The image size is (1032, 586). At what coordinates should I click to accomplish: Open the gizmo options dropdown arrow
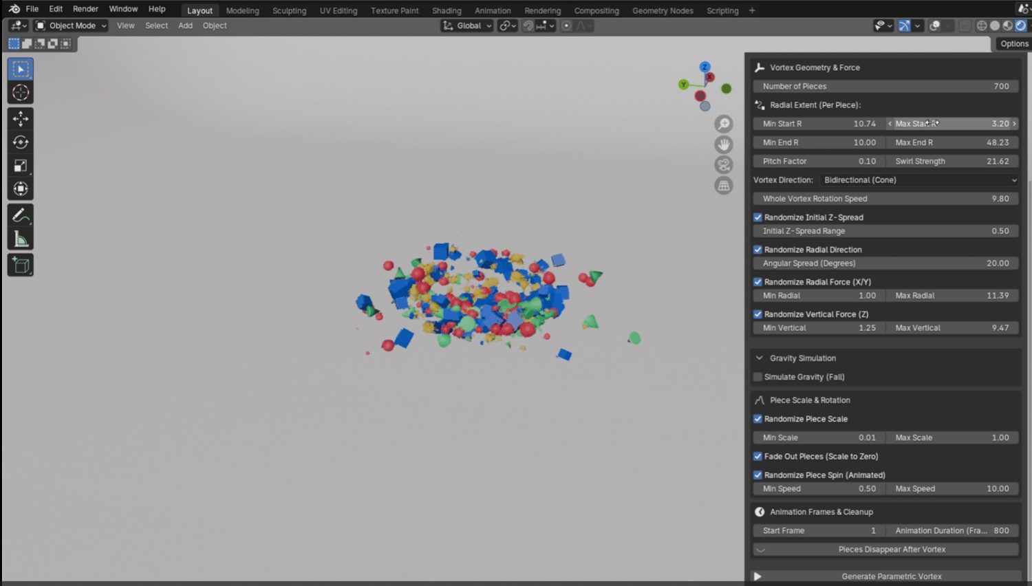[x=917, y=25]
